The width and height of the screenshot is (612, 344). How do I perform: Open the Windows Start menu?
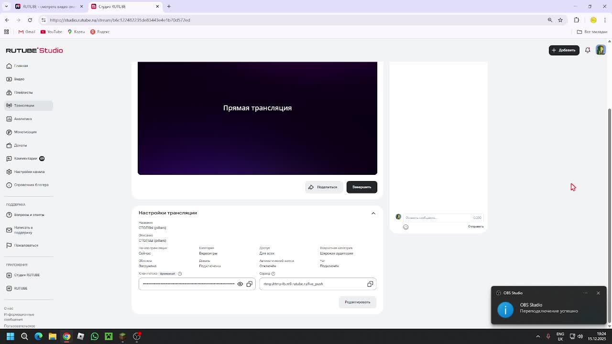click(10, 336)
